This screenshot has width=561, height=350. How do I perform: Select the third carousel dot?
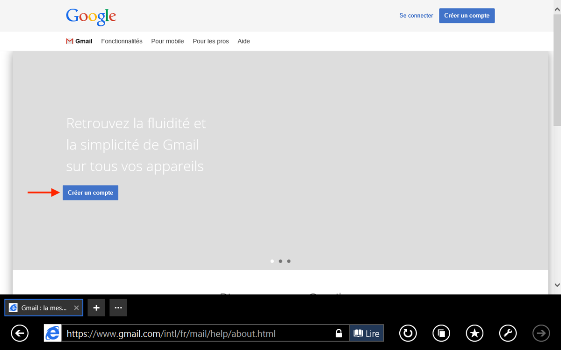(x=289, y=261)
